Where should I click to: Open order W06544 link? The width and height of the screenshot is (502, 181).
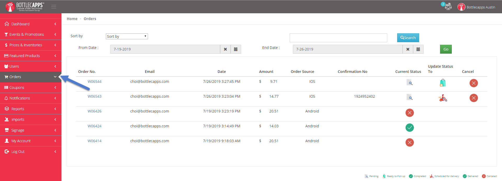(94, 82)
